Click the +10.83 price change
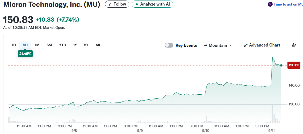The height and width of the screenshot is (134, 303). tap(45, 20)
